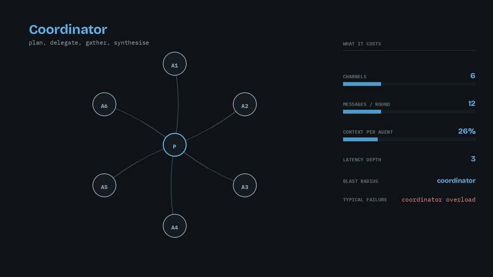Click the latency depth value 3
Screen dimensions: 493x277
point(473,159)
